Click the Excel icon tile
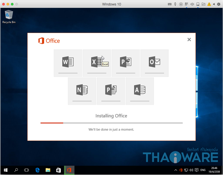This screenshot has height=175, width=223. tap(97, 63)
